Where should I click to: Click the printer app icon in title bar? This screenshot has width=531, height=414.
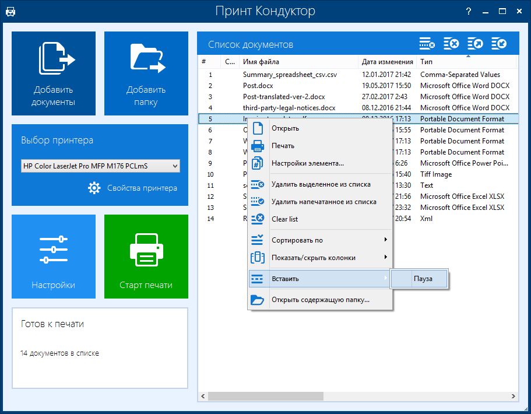[10, 12]
